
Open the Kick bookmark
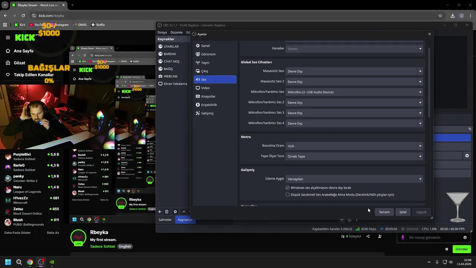[20, 25]
